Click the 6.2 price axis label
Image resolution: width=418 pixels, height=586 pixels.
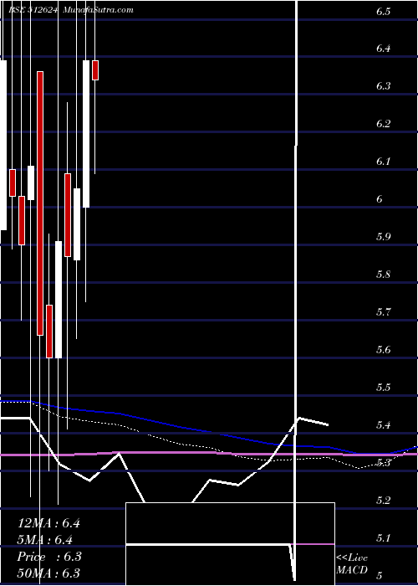[383, 124]
